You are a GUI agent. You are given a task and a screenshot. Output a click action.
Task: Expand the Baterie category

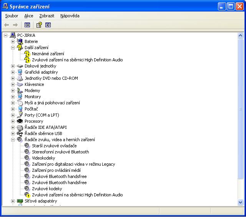point(13,41)
